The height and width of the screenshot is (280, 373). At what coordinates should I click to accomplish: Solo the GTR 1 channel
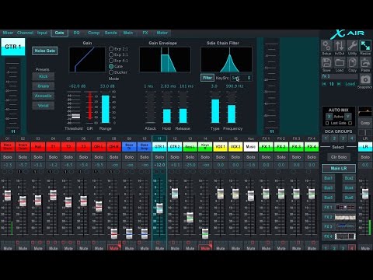[159, 157]
